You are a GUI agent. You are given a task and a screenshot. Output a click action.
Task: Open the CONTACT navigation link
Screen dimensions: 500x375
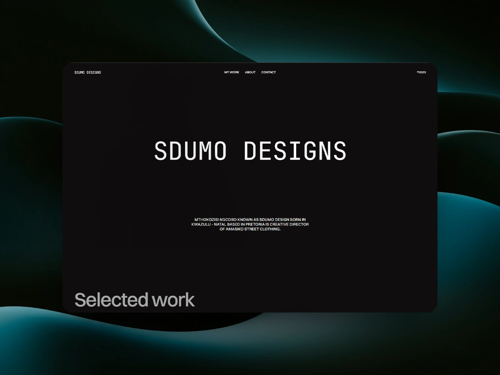[268, 72]
